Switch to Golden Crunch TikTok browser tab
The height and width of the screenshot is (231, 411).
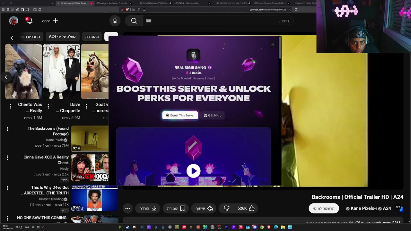point(114,3)
